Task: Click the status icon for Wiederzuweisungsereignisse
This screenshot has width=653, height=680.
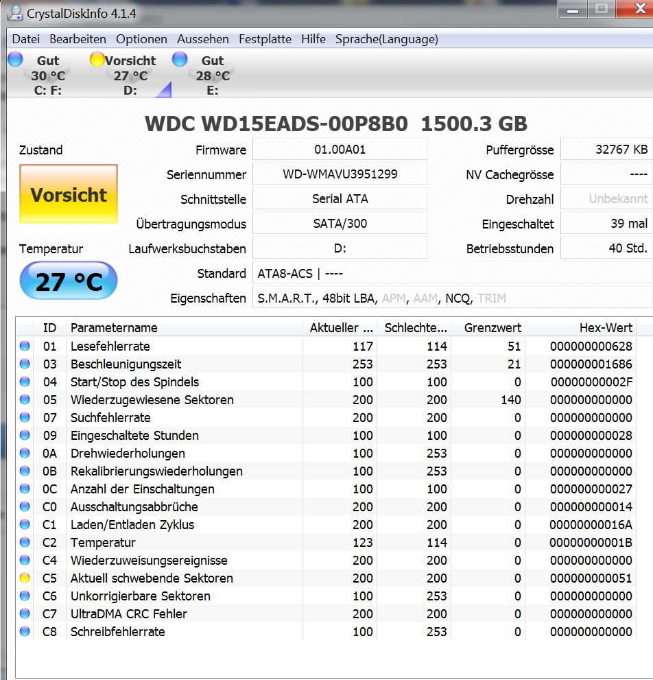Action: point(25,561)
